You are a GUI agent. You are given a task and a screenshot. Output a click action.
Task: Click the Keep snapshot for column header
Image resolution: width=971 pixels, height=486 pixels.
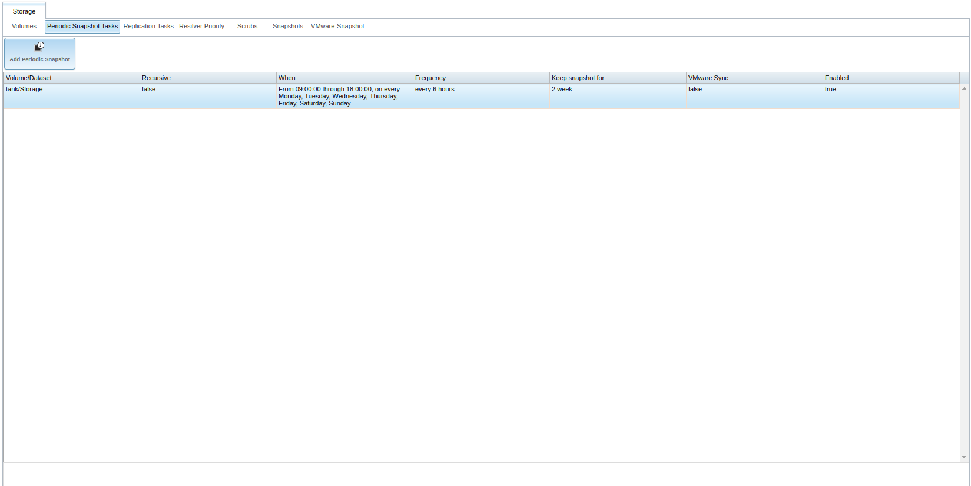tap(618, 78)
